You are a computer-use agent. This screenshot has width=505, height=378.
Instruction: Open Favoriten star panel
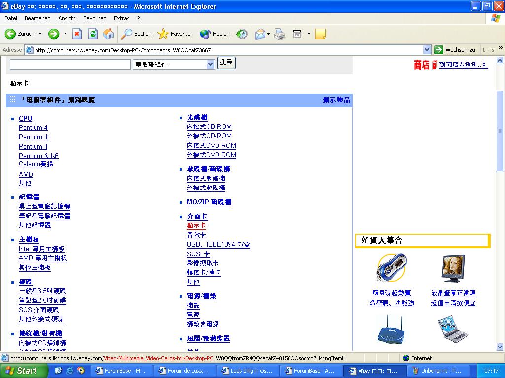[176, 34]
